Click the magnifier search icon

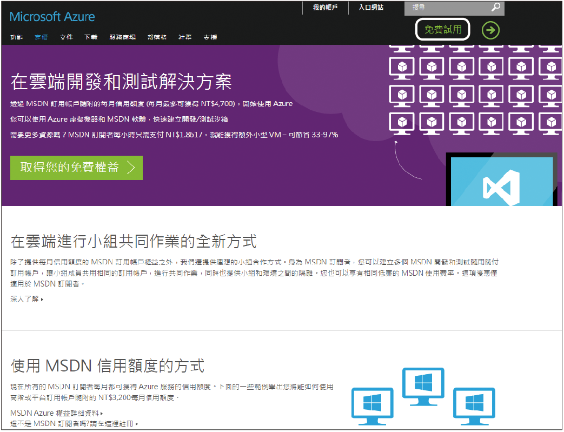496,7
